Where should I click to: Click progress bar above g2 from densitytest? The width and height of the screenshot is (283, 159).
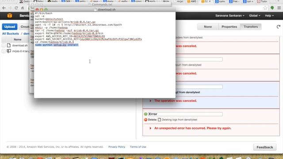tap(199, 87)
